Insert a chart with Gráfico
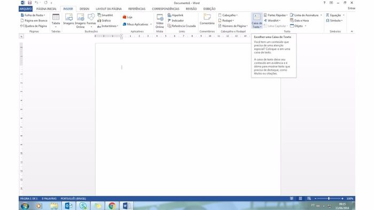 pyautogui.click(x=104, y=20)
